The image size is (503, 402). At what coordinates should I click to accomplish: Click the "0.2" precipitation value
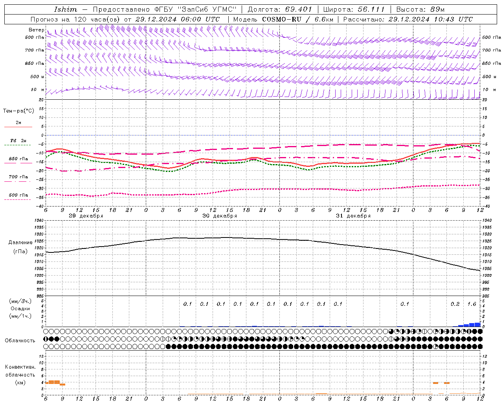pyautogui.click(x=455, y=304)
